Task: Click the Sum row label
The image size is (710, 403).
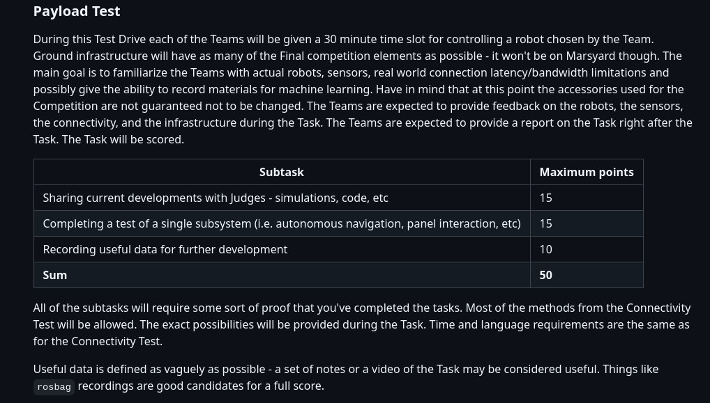Action: click(55, 275)
